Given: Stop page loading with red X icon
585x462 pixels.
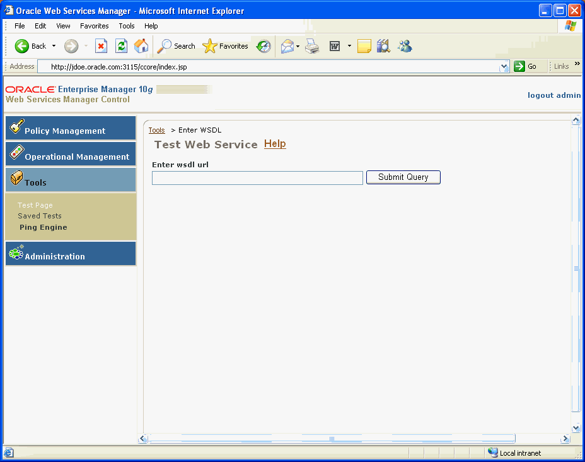Looking at the screenshot, I should coord(101,46).
